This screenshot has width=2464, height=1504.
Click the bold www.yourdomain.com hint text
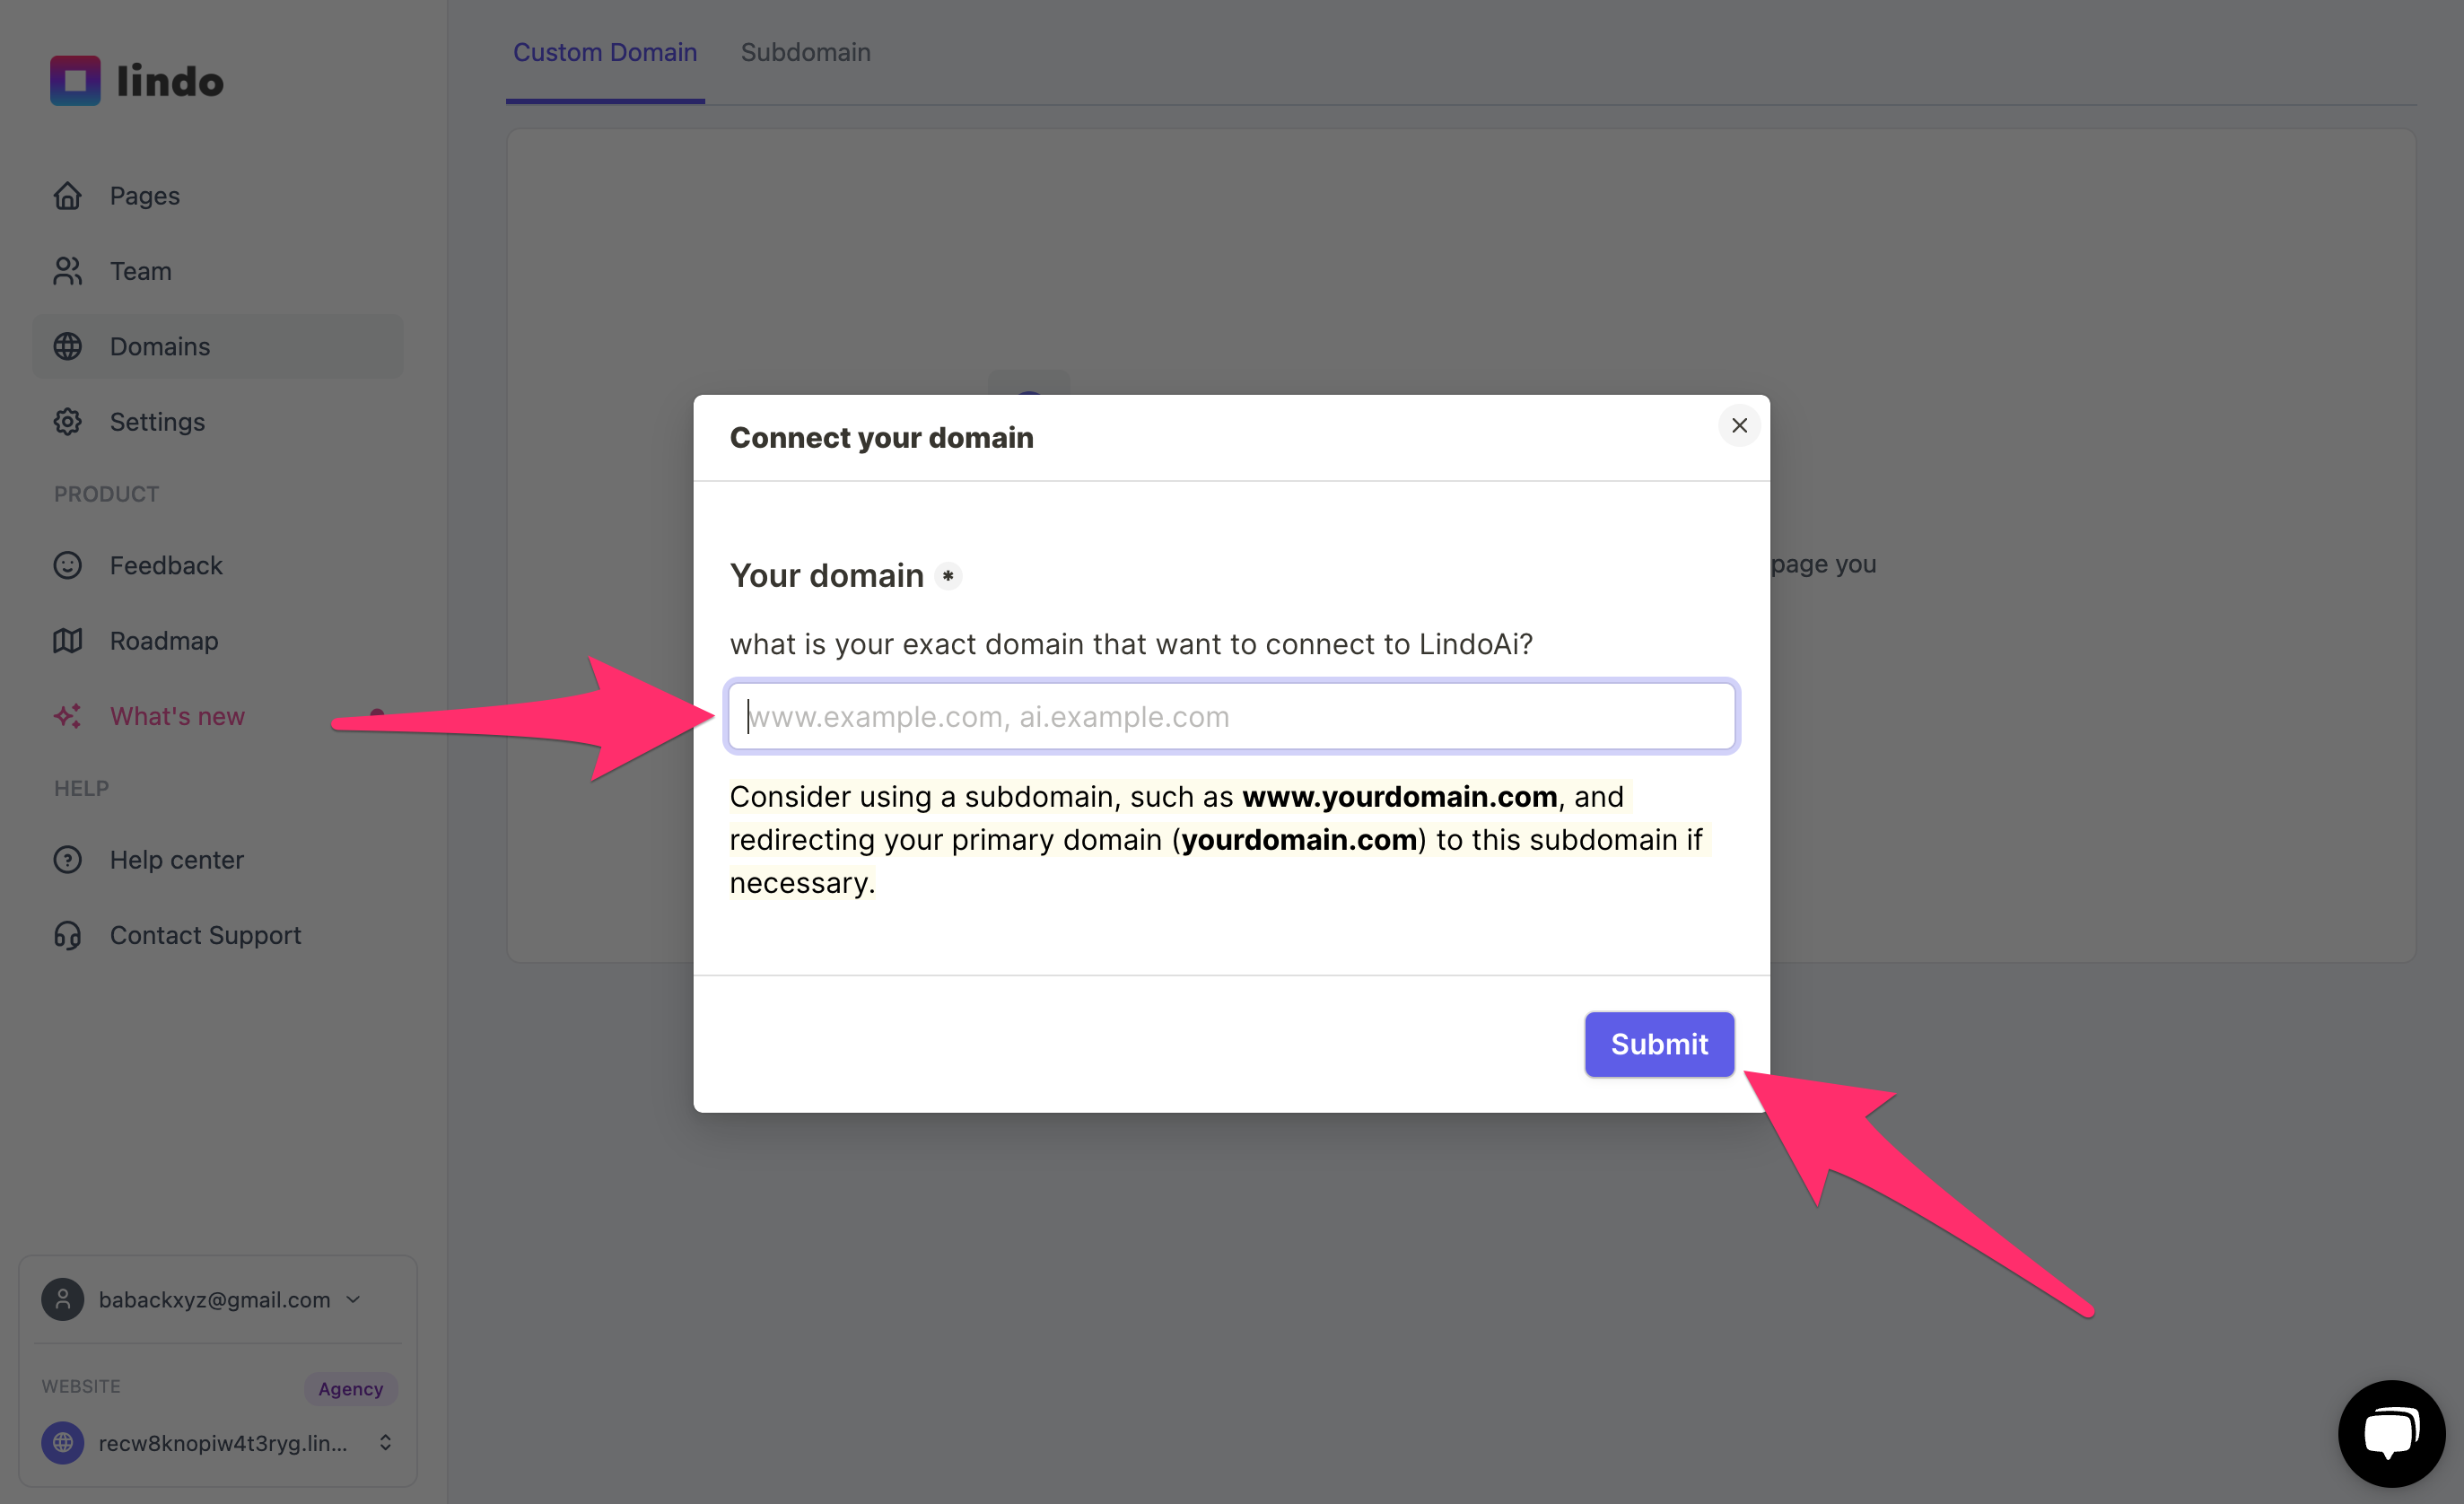[x=1399, y=797]
